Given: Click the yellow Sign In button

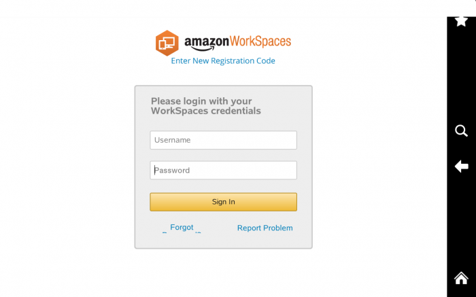Looking at the screenshot, I should 224,202.
